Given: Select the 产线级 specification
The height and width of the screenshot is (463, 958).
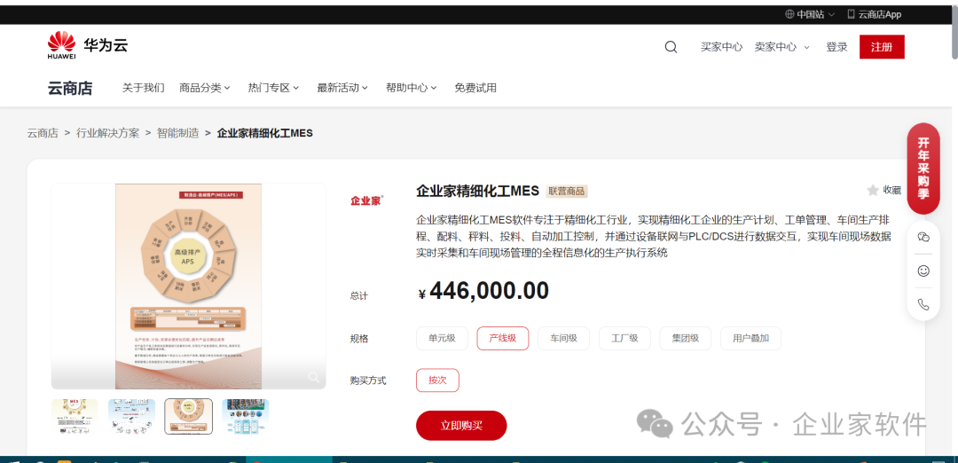Looking at the screenshot, I should click(x=503, y=339).
